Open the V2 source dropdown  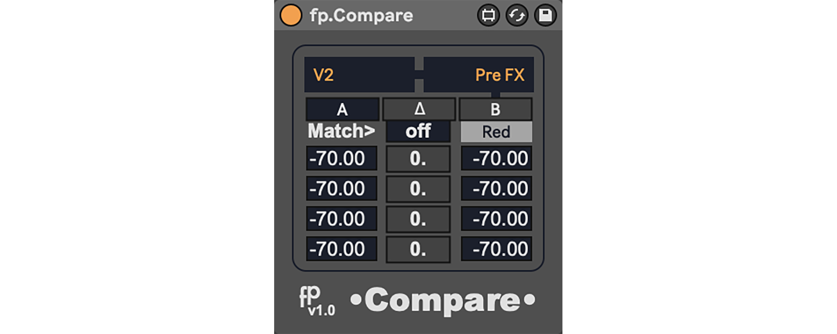(x=359, y=75)
